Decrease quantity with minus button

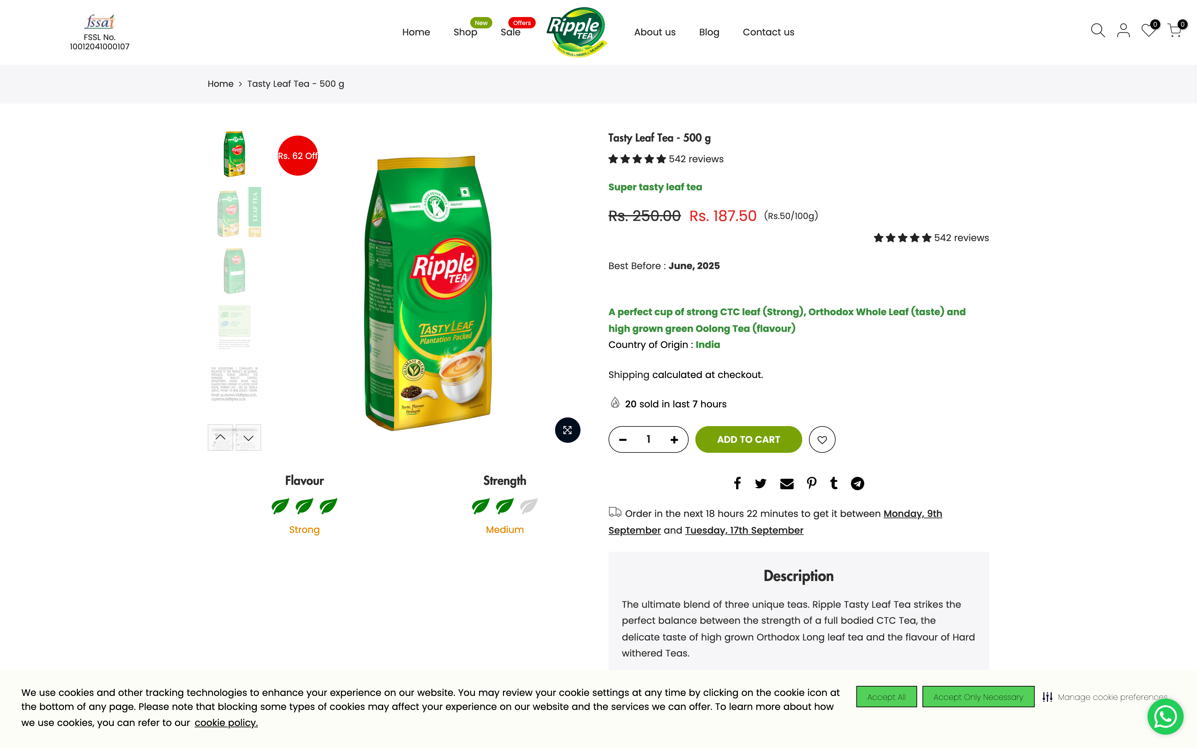[623, 439]
